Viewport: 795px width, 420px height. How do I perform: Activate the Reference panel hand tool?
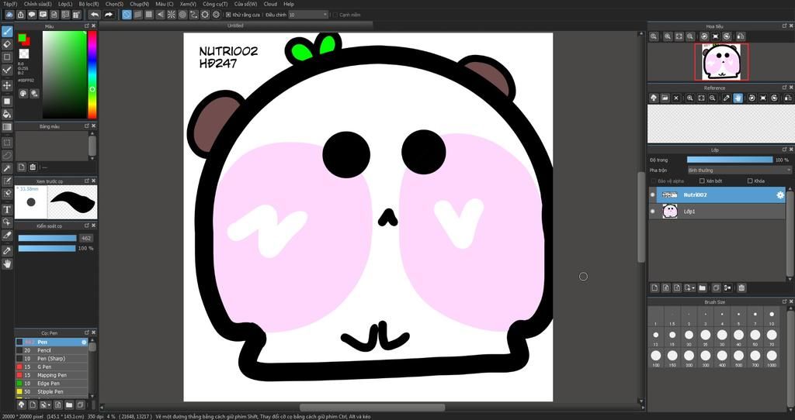(738, 98)
